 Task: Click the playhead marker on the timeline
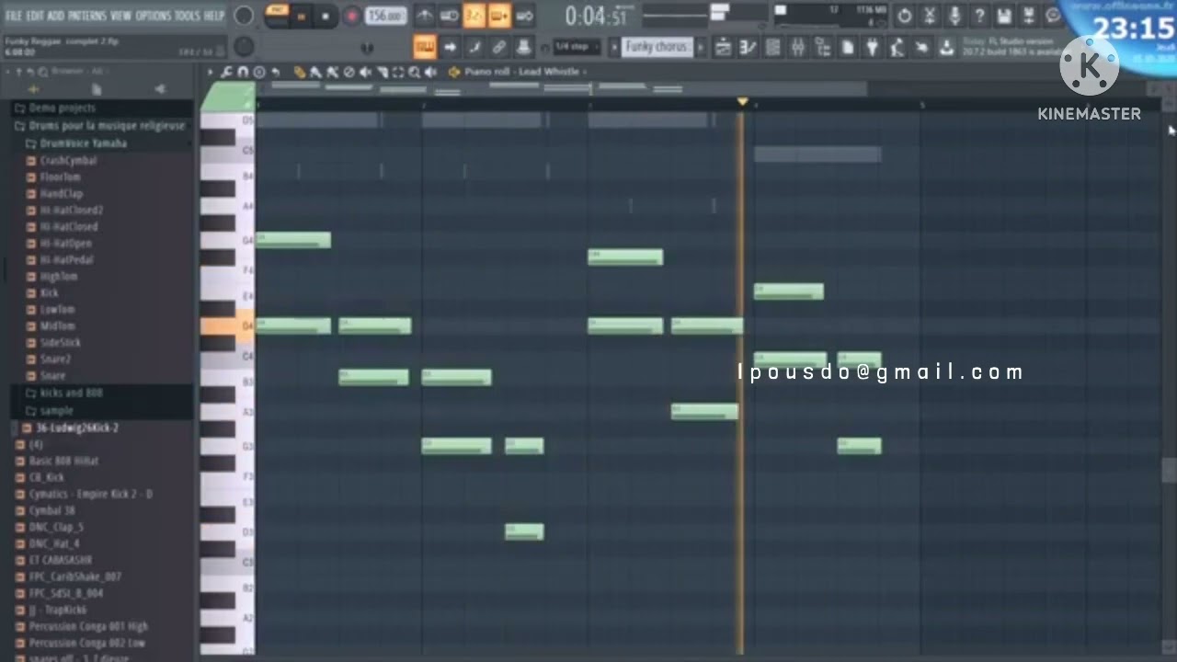tap(742, 101)
